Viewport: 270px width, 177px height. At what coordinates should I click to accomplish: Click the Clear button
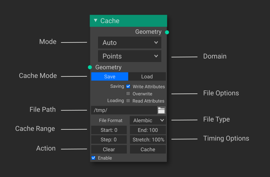[109, 149]
